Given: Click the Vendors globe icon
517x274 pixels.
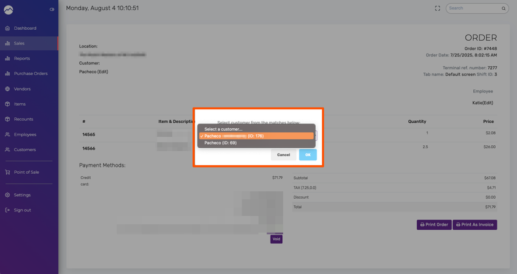Looking at the screenshot, I should [7, 89].
